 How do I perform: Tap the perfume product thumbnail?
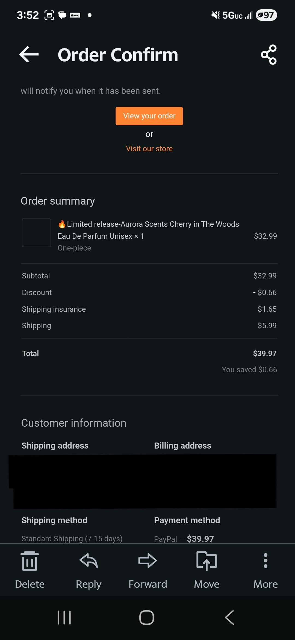click(x=36, y=232)
